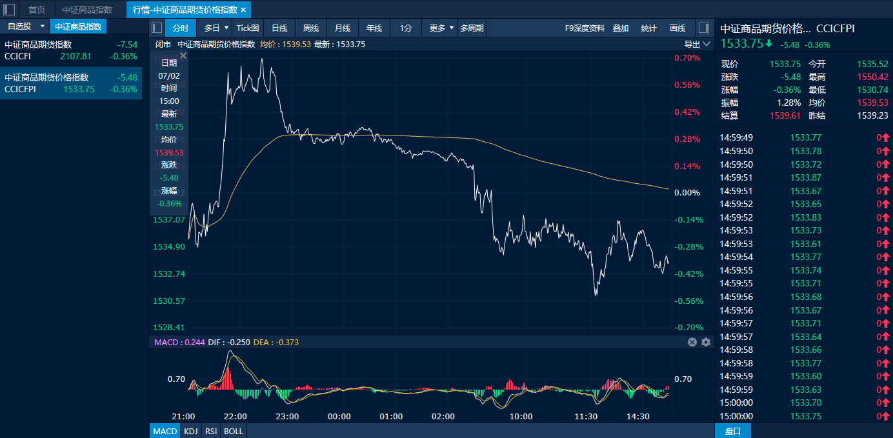This screenshot has width=893, height=438.
Task: Open the 自选股 dropdown arrow
Action: [43, 26]
